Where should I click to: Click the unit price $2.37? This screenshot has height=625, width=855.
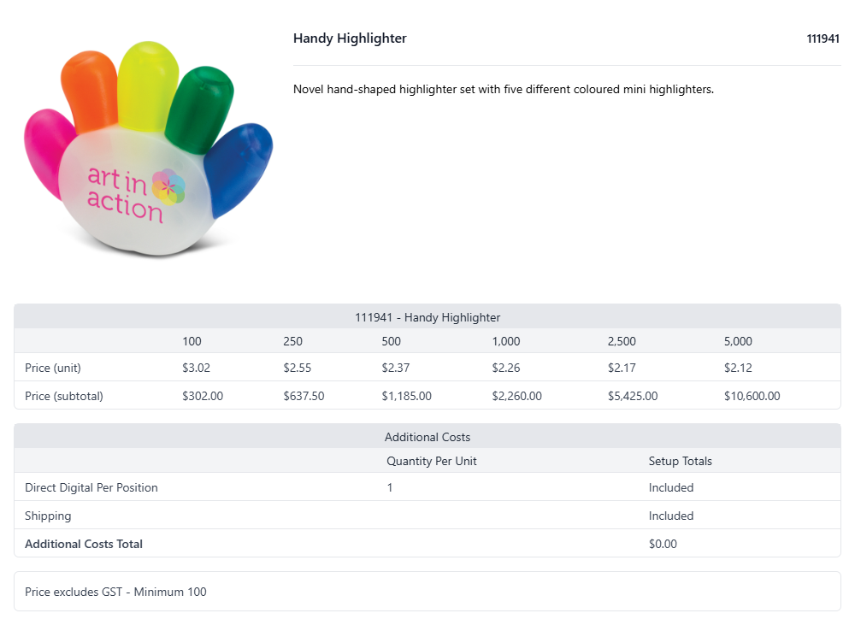coord(395,369)
